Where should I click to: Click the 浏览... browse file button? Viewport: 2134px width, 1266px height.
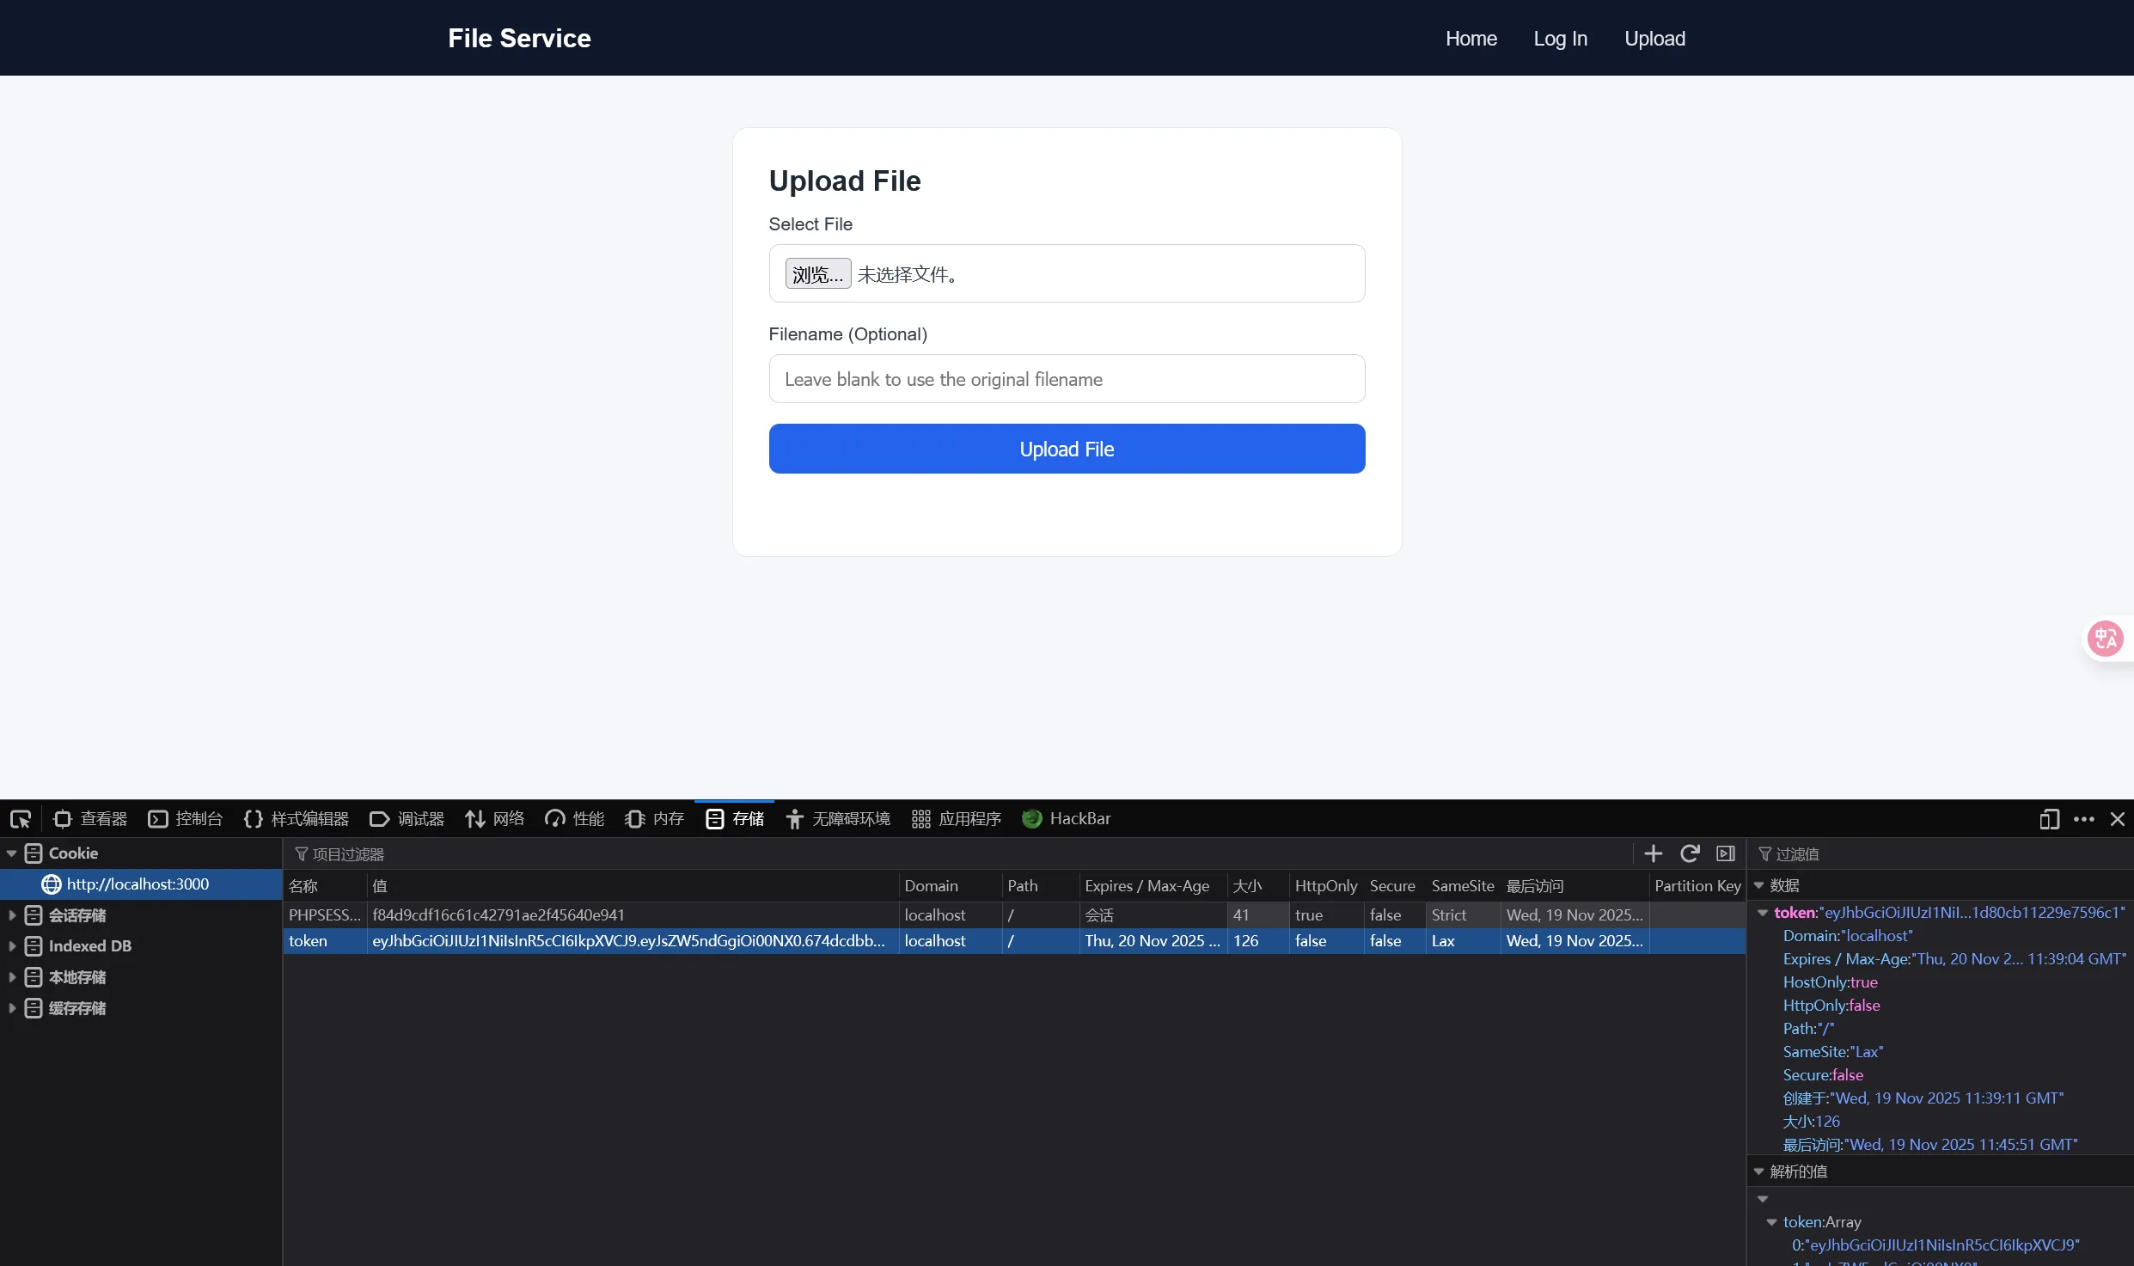click(817, 274)
